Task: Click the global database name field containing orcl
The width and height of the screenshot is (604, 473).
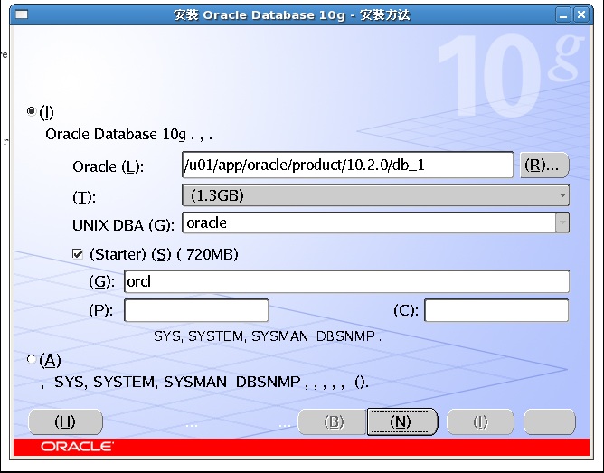Action: (x=346, y=281)
